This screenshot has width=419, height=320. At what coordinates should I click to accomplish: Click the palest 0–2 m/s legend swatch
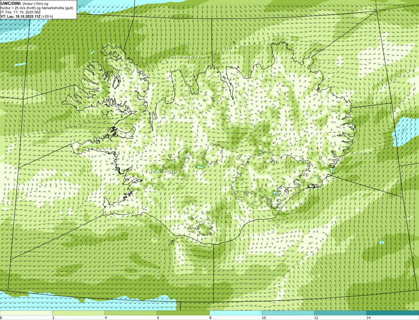pos(26,313)
